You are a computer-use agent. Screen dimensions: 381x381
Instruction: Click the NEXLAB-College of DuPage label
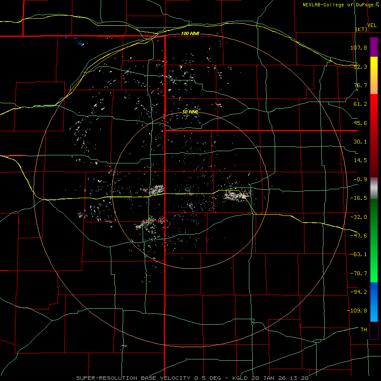[338, 5]
